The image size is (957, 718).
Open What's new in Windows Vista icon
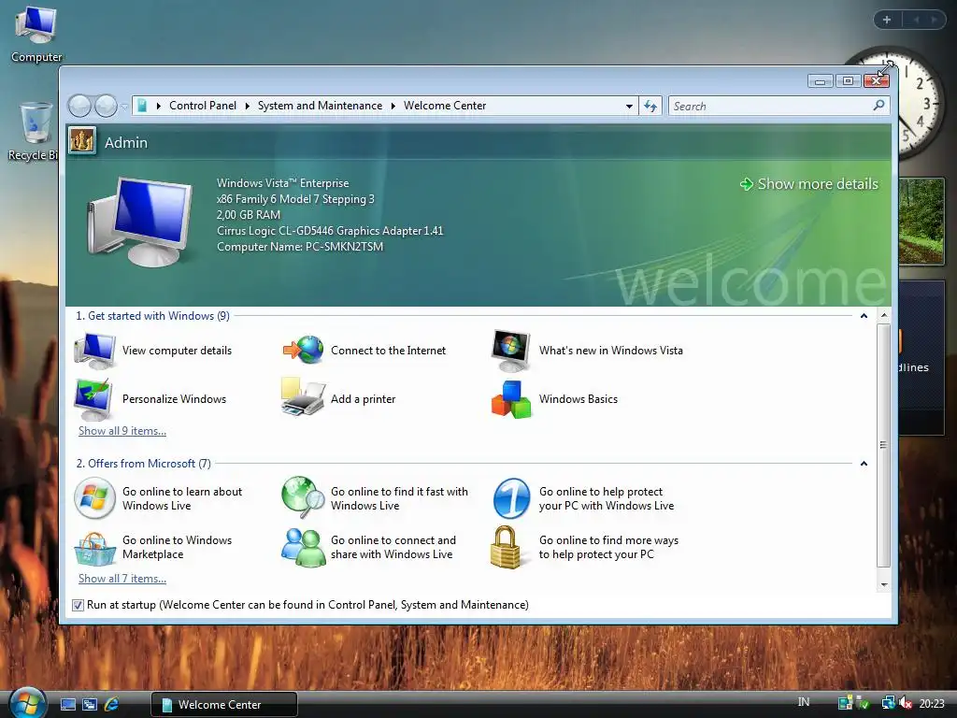[511, 351]
